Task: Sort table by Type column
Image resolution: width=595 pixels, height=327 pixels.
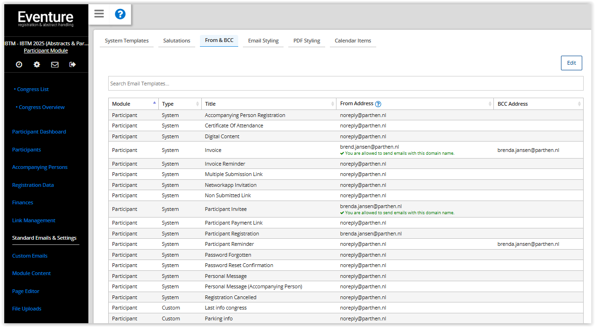Action: (x=180, y=104)
